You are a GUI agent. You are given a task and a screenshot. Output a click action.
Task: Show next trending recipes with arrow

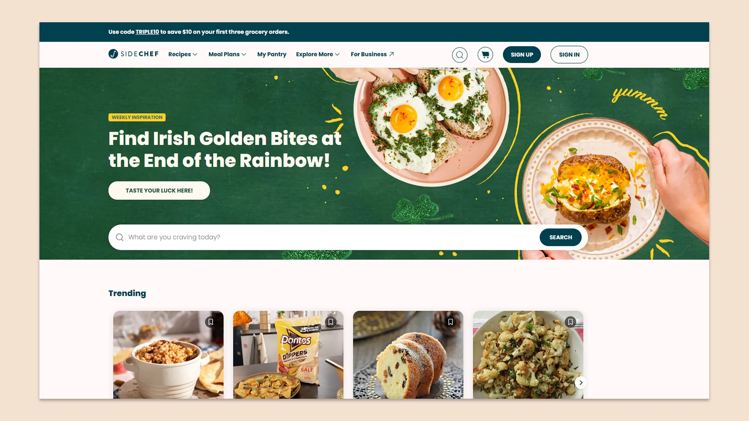tap(581, 382)
